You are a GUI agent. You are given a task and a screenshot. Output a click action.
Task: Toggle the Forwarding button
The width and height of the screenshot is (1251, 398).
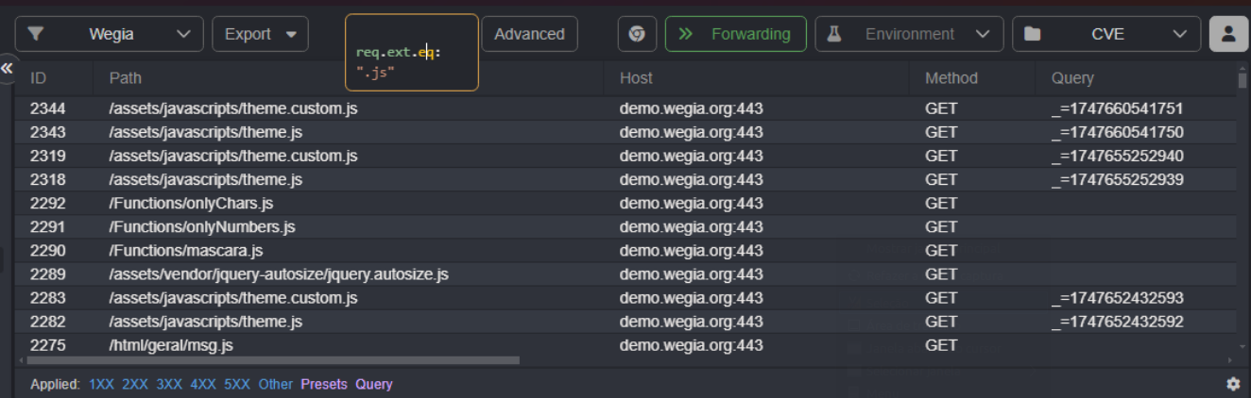[x=736, y=34]
